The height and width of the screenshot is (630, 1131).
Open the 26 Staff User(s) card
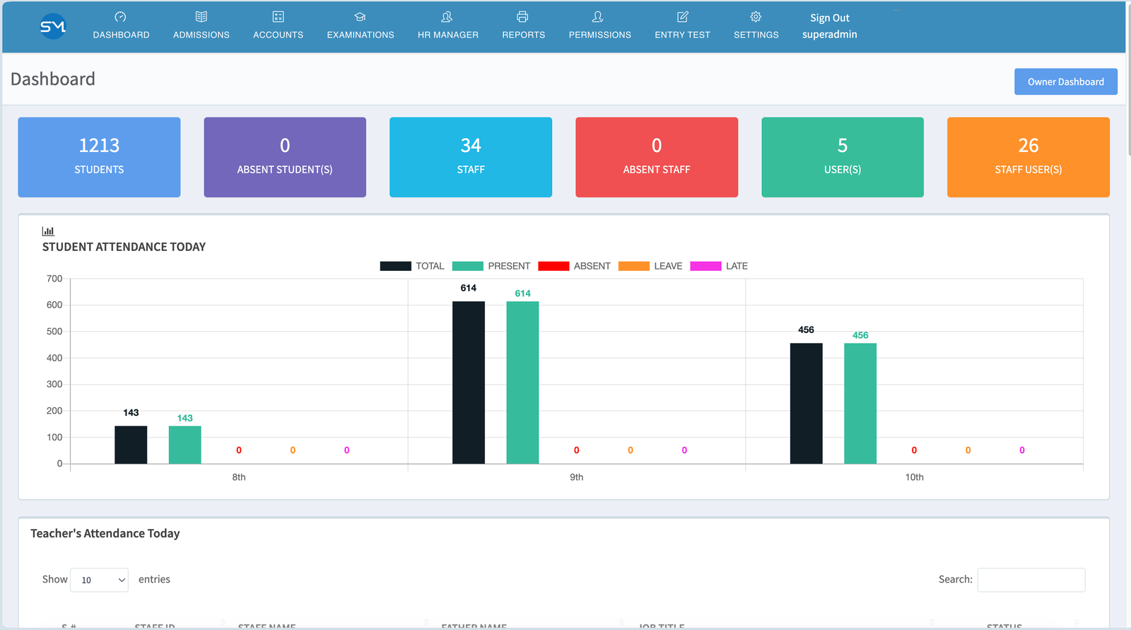point(1029,157)
